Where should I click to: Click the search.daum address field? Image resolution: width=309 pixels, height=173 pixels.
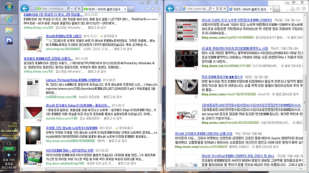[x=197, y=9]
